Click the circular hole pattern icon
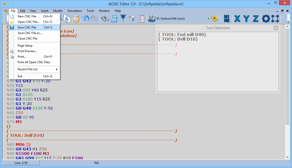 click(x=266, y=19)
